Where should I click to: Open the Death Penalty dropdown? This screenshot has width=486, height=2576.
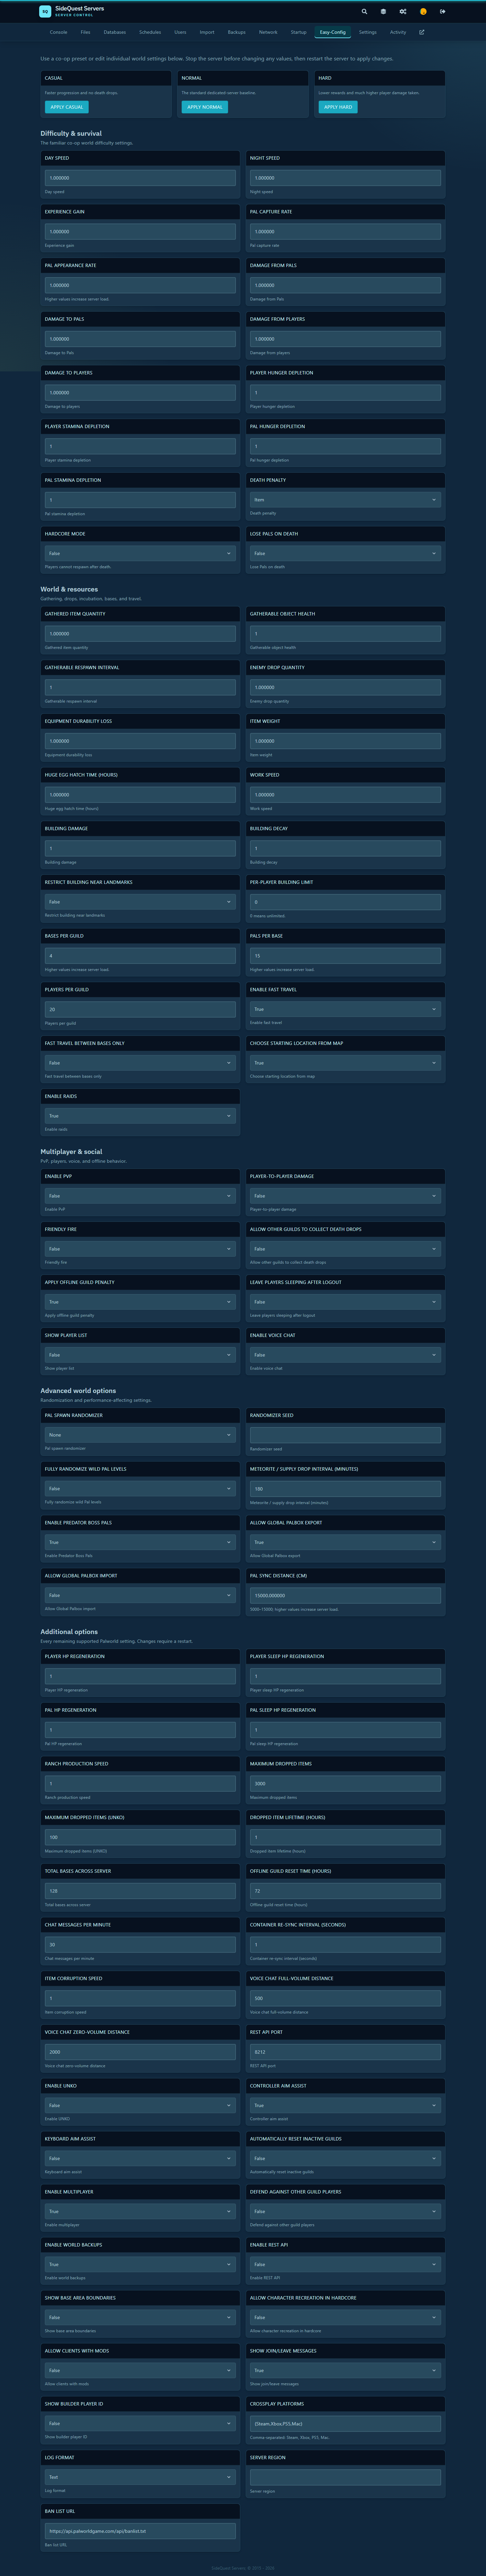coord(345,500)
